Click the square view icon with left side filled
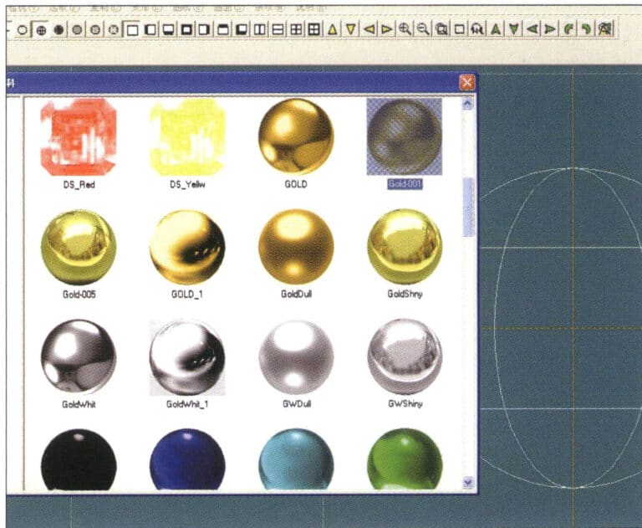 150,30
